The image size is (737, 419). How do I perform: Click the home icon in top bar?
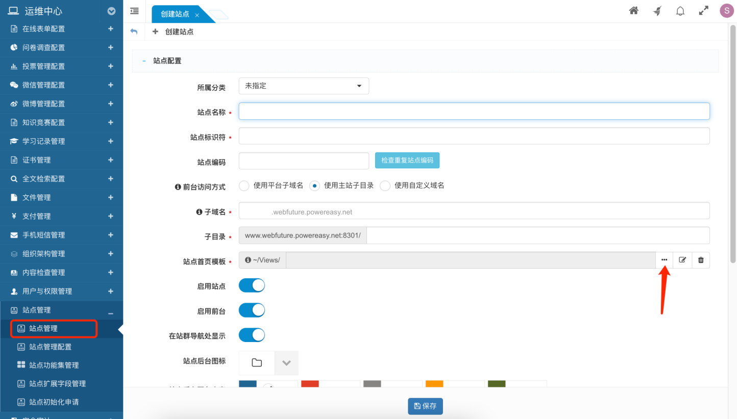pos(633,11)
